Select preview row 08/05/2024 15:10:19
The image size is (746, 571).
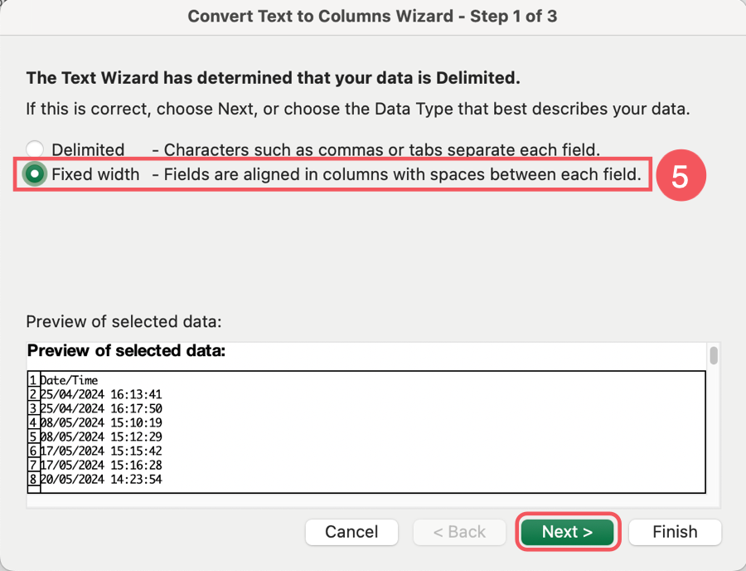101,422
